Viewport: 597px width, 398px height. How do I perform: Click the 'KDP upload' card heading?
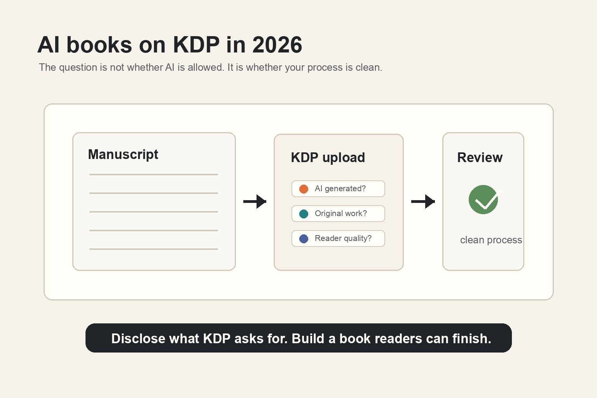[x=328, y=158]
